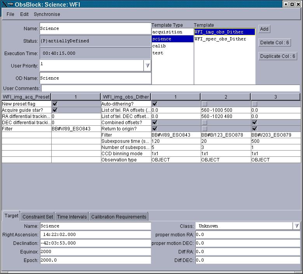303x274 pixels.
Task: Click the proper motion DEC field
Action: [x=248, y=243]
